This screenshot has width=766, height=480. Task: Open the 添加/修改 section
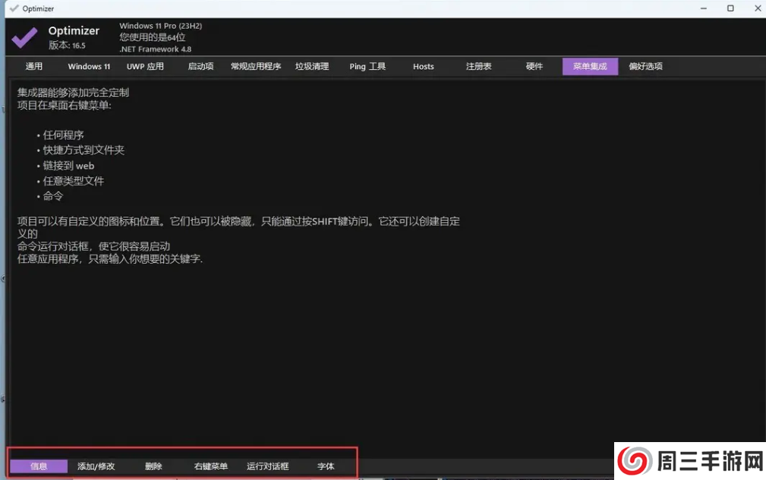[96, 466]
